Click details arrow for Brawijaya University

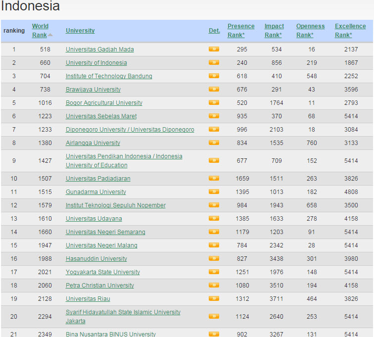tap(214, 89)
